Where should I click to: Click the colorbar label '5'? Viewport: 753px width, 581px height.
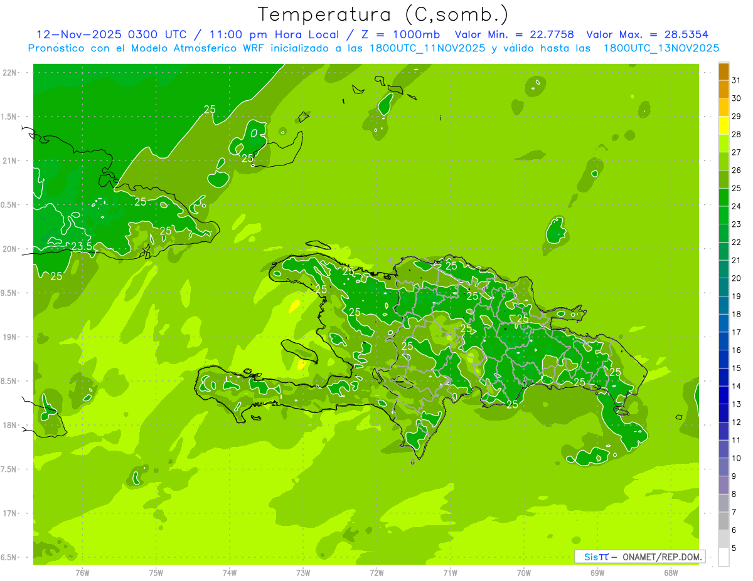(x=734, y=548)
